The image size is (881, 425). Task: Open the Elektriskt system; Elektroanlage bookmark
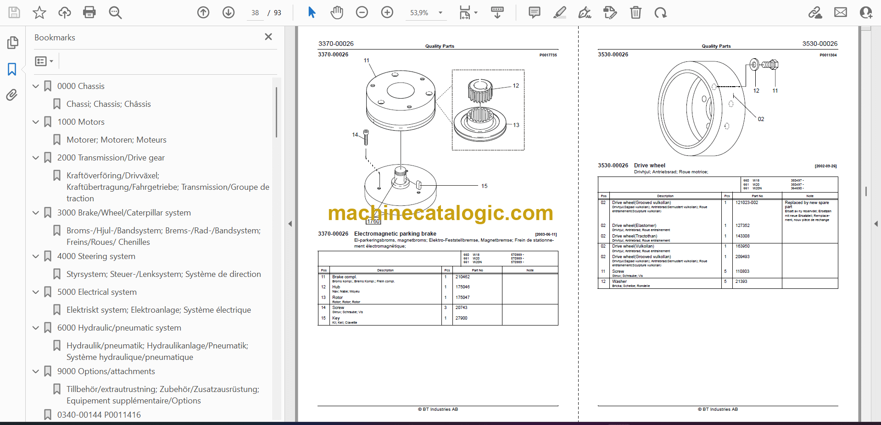click(x=159, y=310)
